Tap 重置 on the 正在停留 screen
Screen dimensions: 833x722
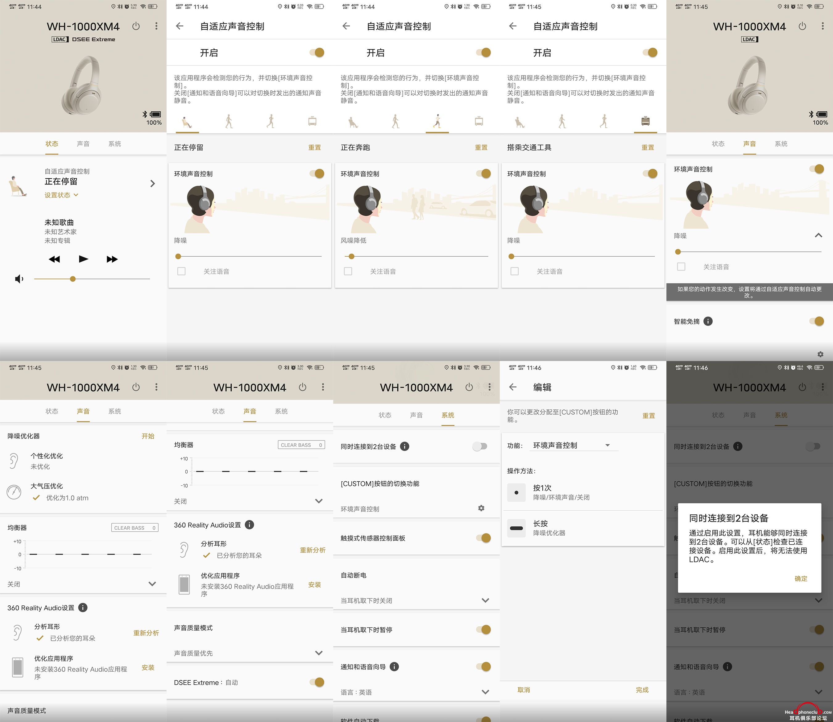point(315,147)
